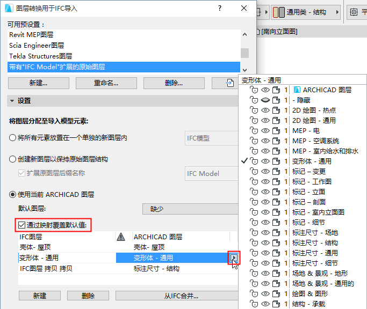Viewport: 367px width, 309px height.
Task: Click the 通用类 - 结构 building material icon
Action: coord(279,12)
